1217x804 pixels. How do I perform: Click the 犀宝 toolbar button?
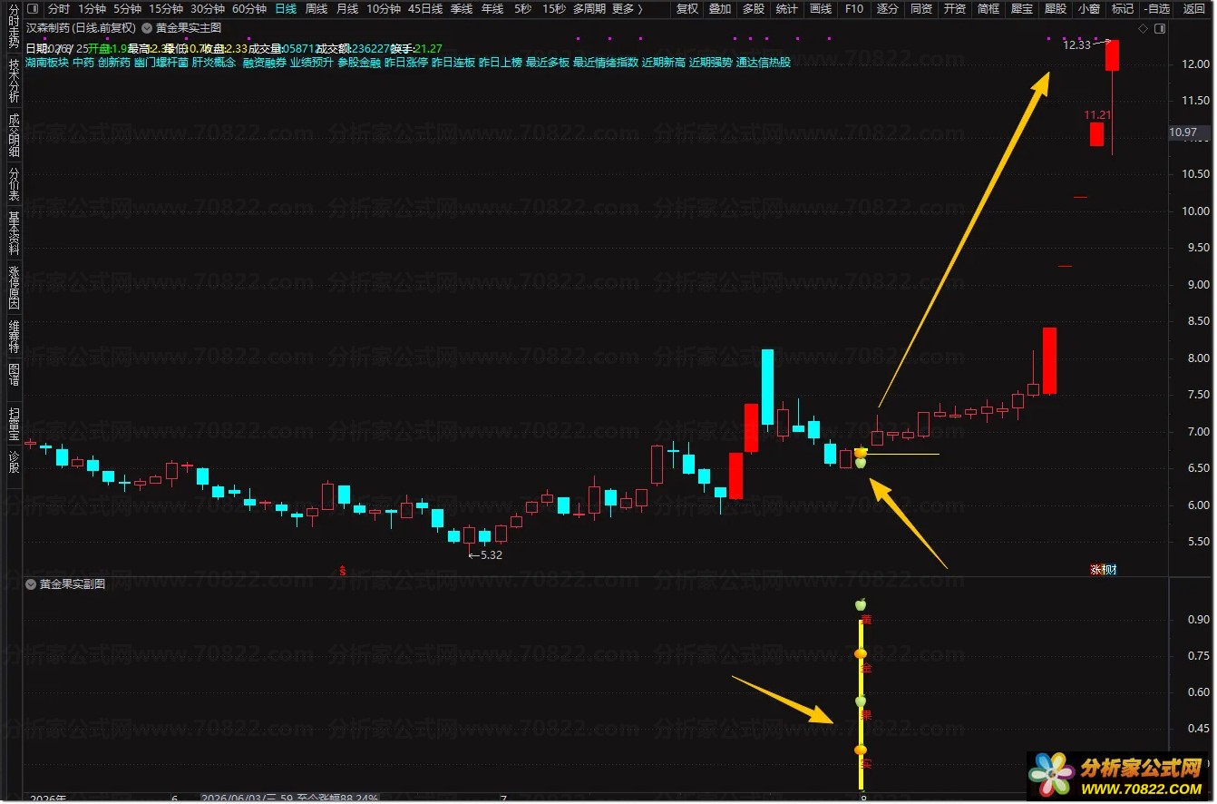pyautogui.click(x=1022, y=9)
